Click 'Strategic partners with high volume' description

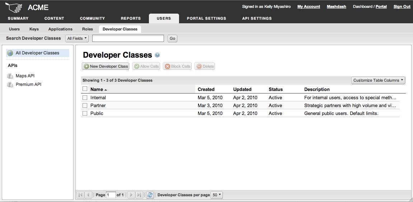[350, 105]
